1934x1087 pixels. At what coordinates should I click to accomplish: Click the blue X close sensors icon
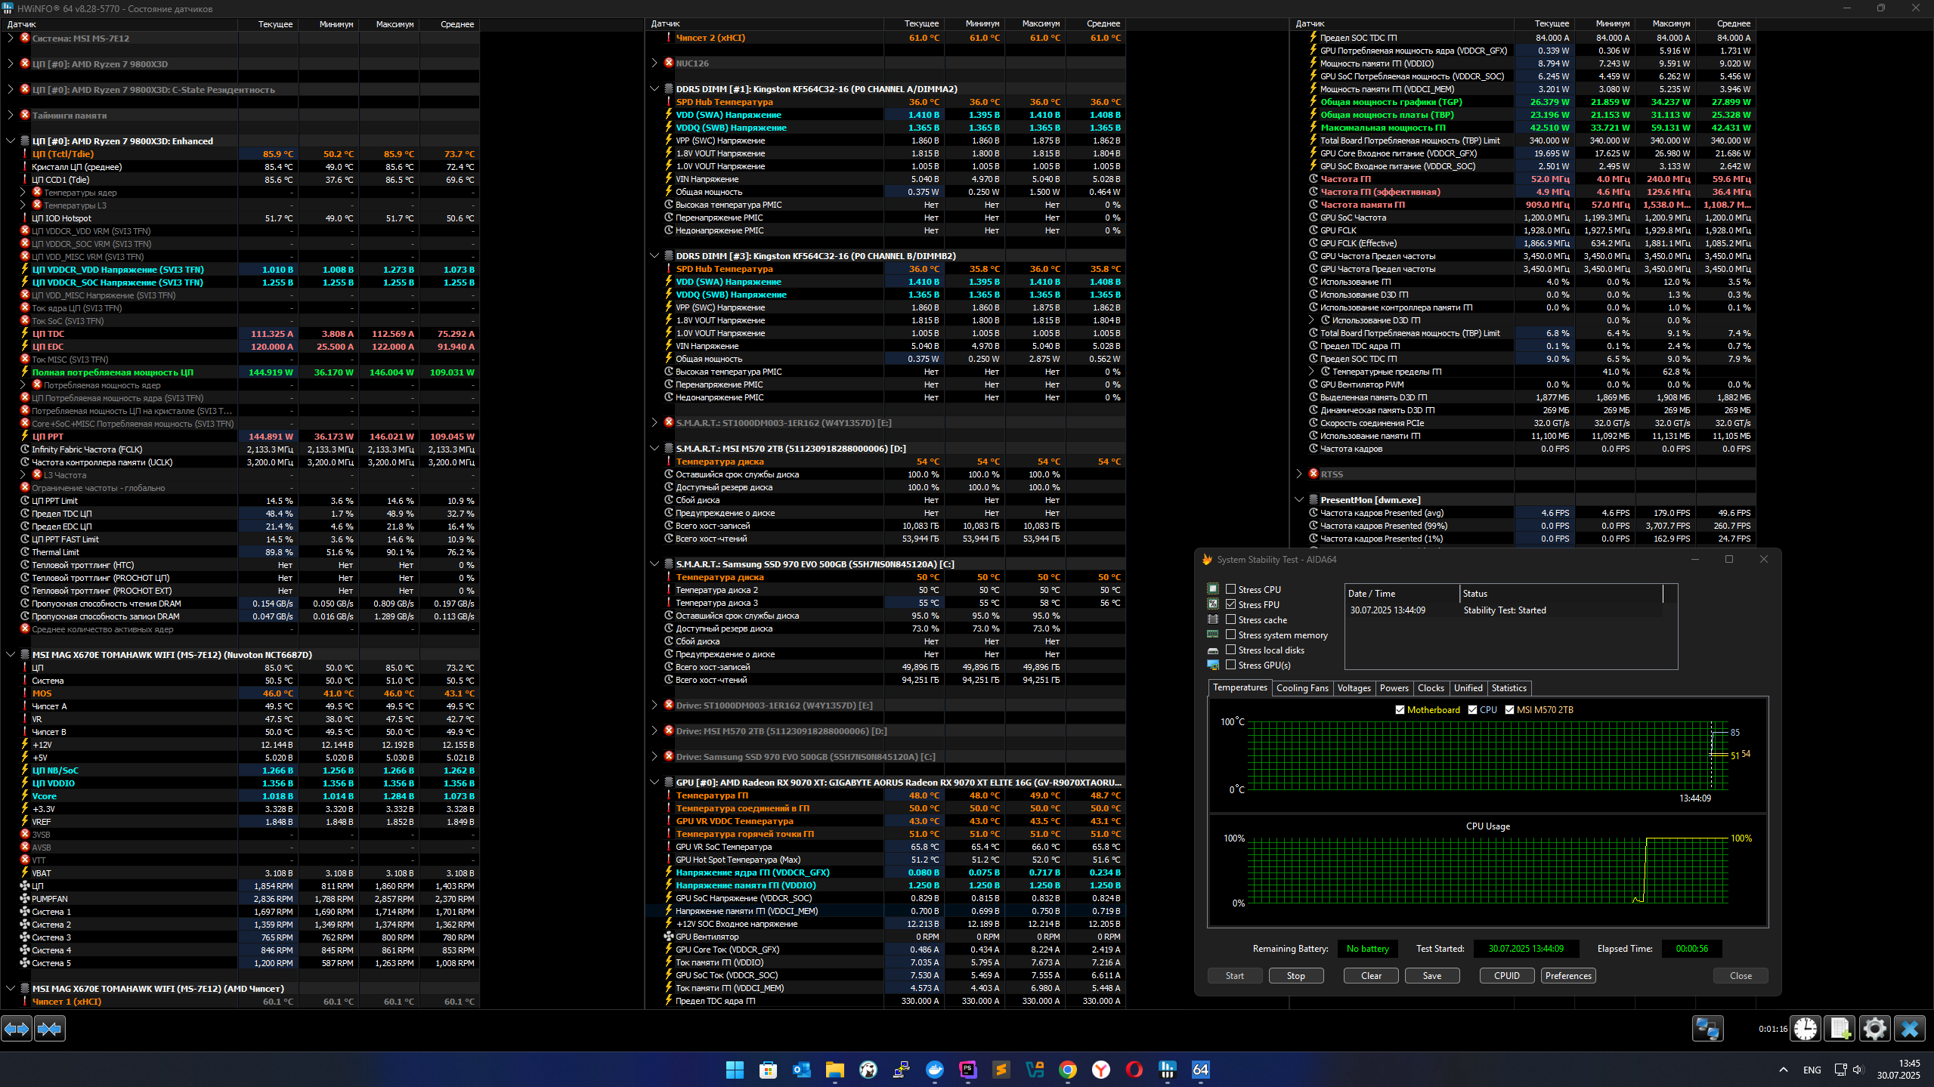(x=1910, y=1029)
